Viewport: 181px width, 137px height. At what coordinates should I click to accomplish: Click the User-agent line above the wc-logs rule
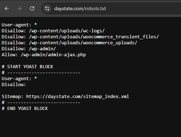coord(19,25)
